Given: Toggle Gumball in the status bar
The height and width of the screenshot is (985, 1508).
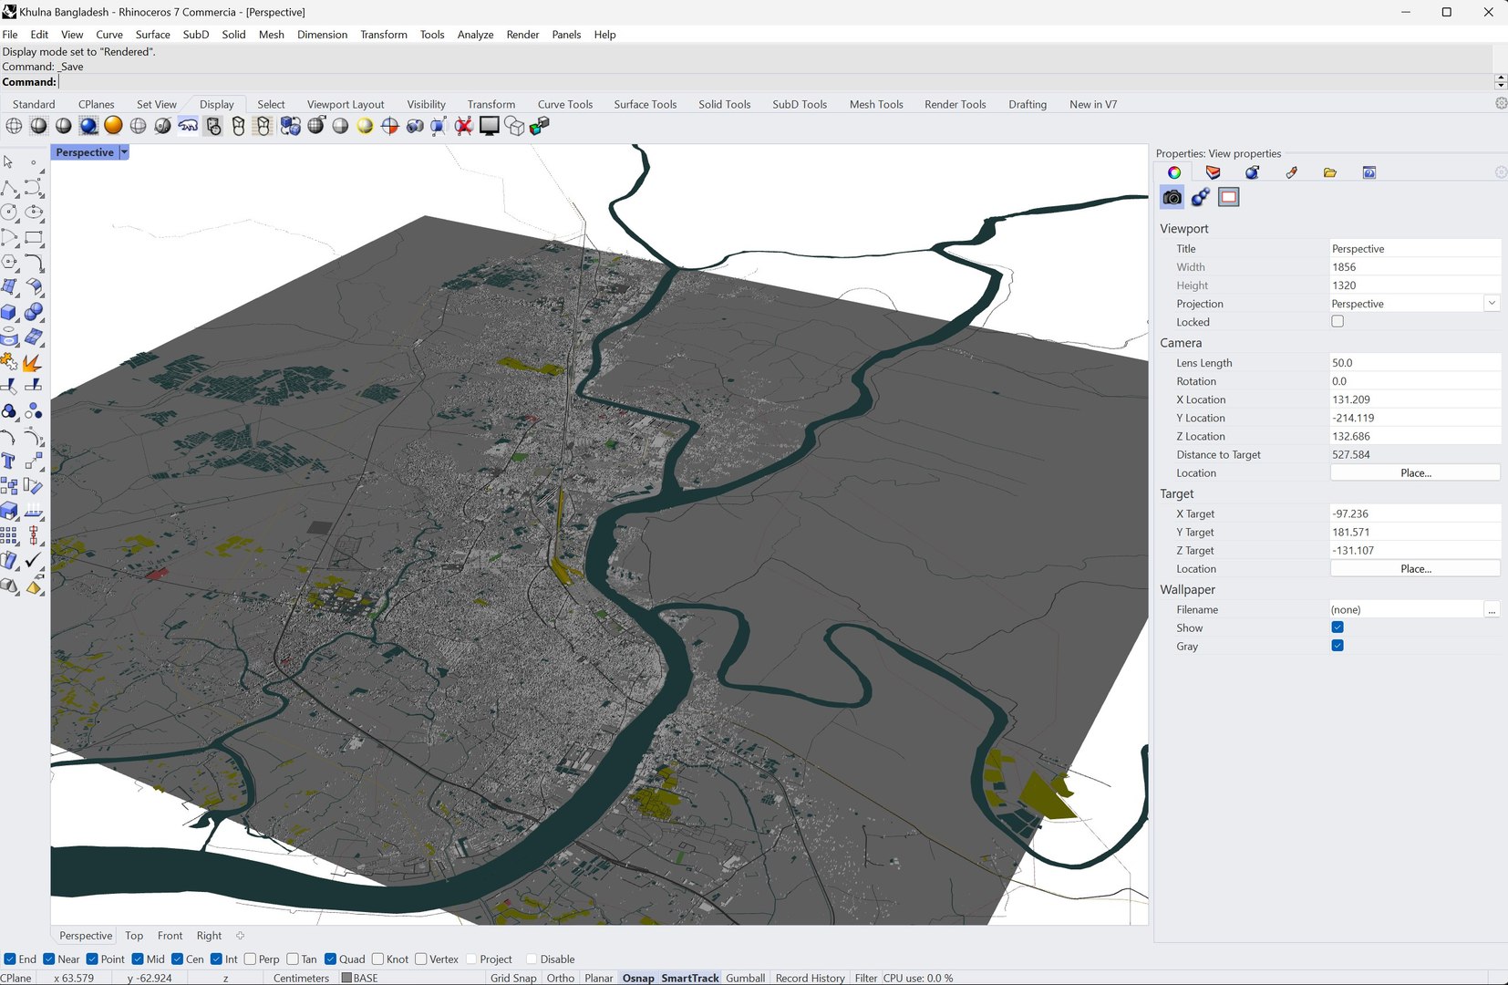Looking at the screenshot, I should [745, 978].
